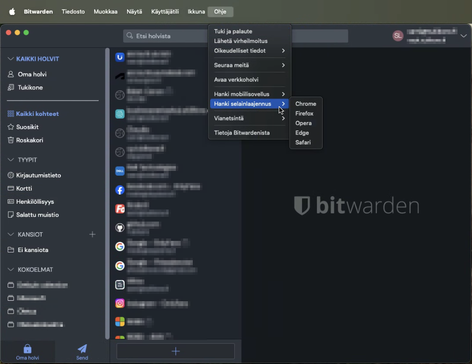
Task: Add a new folder with plus icon
Action: tap(92, 234)
